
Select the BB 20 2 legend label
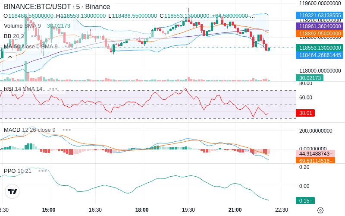pyautogui.click(x=14, y=36)
